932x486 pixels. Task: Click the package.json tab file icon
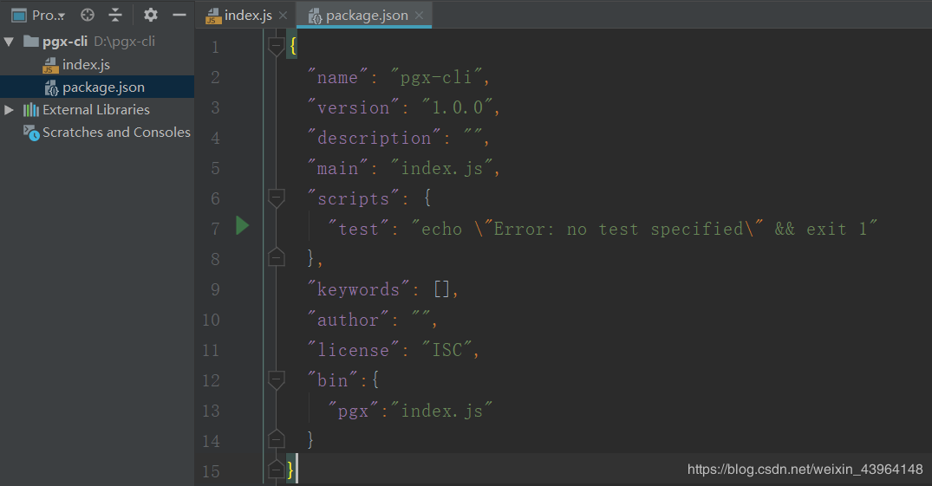[x=315, y=16]
